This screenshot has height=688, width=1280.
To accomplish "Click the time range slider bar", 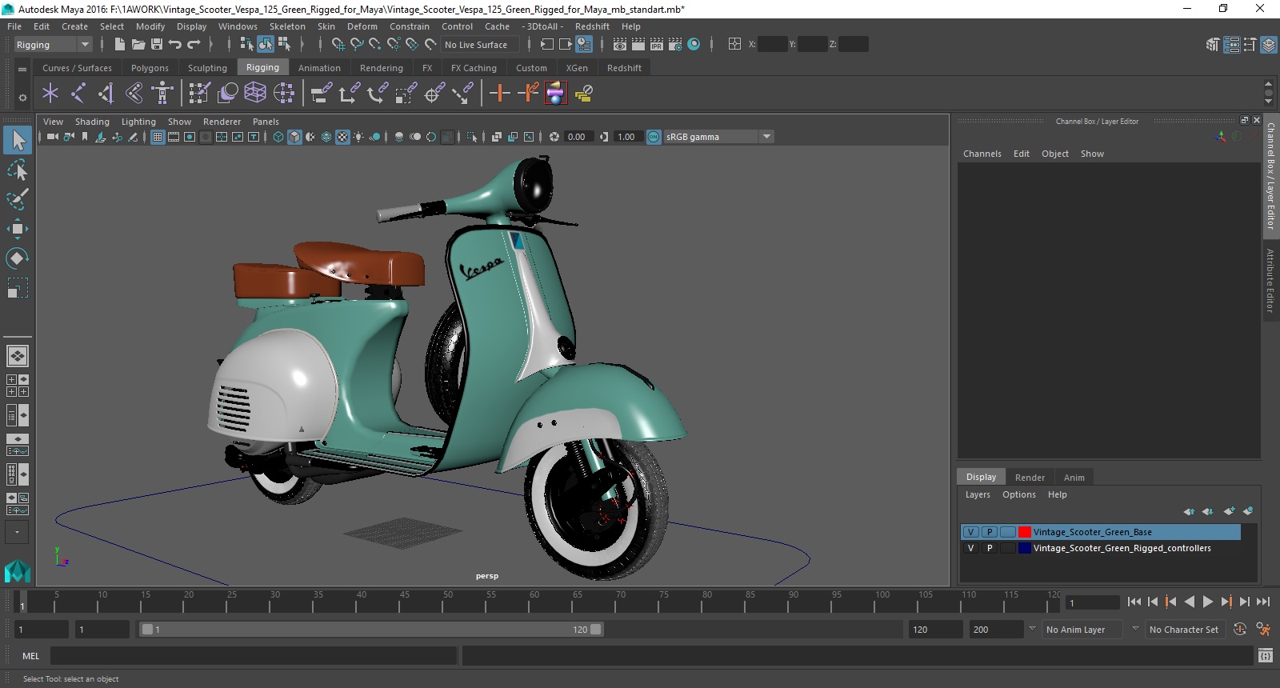I will [371, 630].
